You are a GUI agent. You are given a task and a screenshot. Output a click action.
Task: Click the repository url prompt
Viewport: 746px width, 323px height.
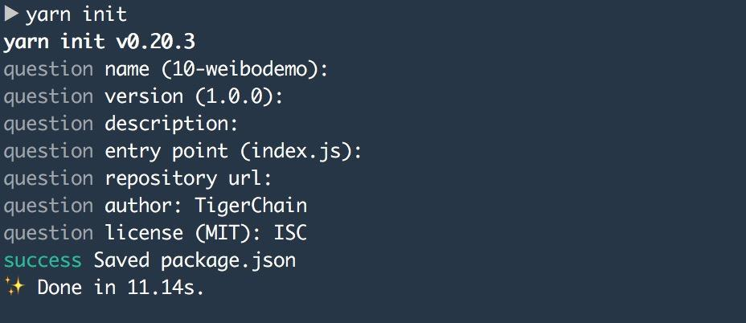188,178
